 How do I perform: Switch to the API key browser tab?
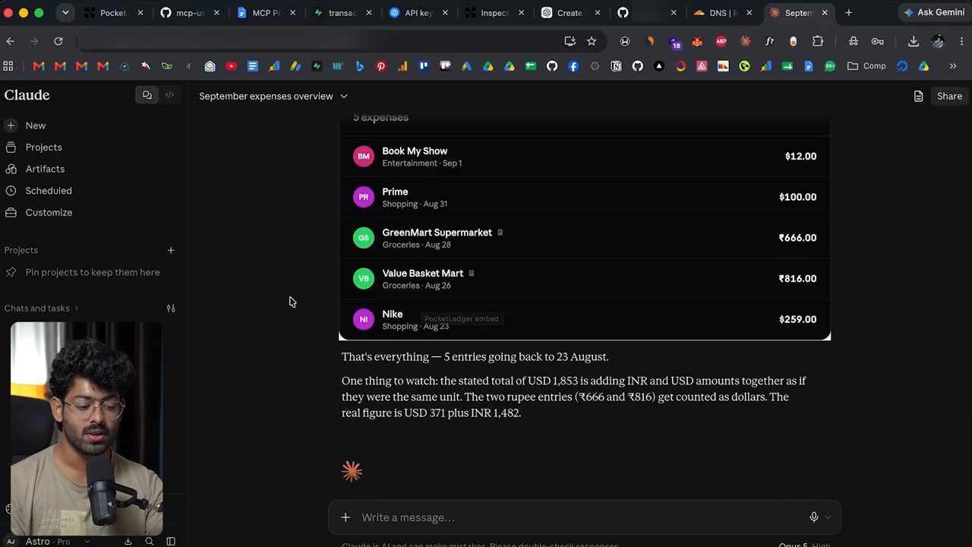[418, 13]
